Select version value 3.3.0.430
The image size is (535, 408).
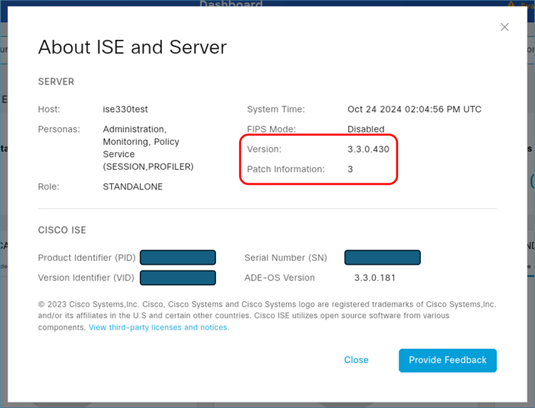coord(369,149)
